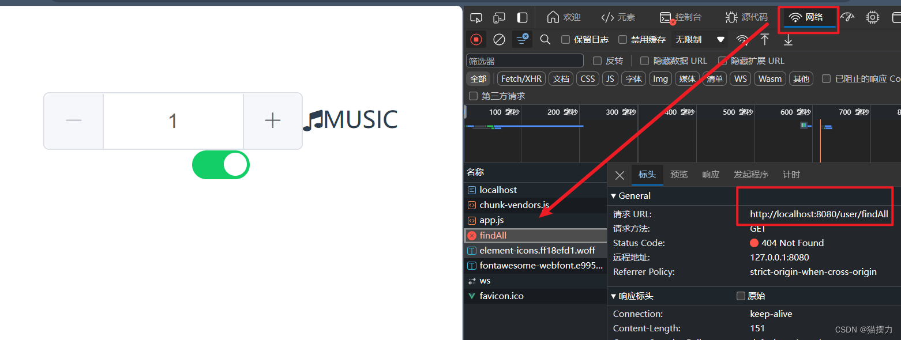Open the Memory chip icon tab
901x340 pixels.
pos(873,17)
